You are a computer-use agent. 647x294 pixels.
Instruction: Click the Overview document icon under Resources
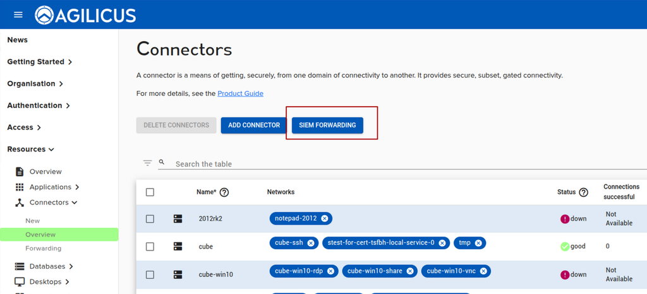pos(20,172)
